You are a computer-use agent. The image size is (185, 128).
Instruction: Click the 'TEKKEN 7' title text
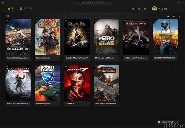coord(70,104)
